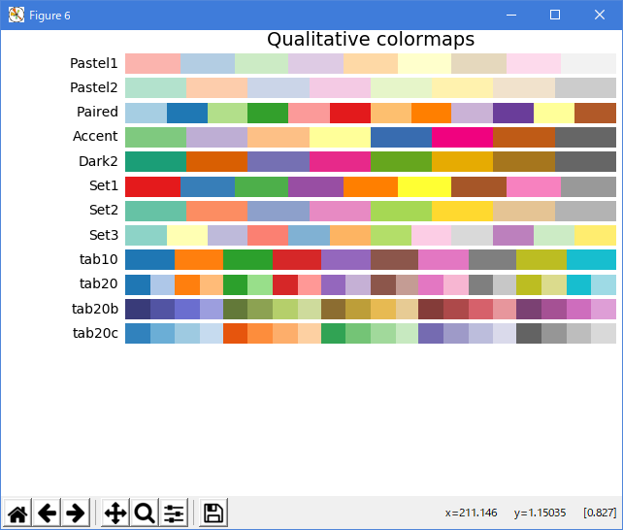This screenshot has width=623, height=530.
Task: Click the Paired label
Action: [97, 112]
